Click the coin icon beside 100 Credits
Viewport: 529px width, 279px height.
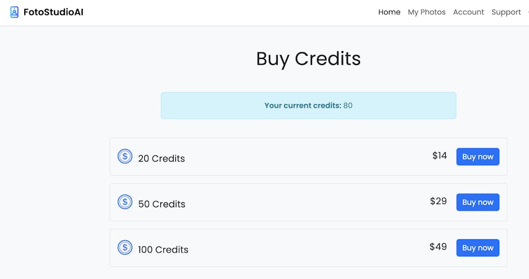(x=125, y=248)
